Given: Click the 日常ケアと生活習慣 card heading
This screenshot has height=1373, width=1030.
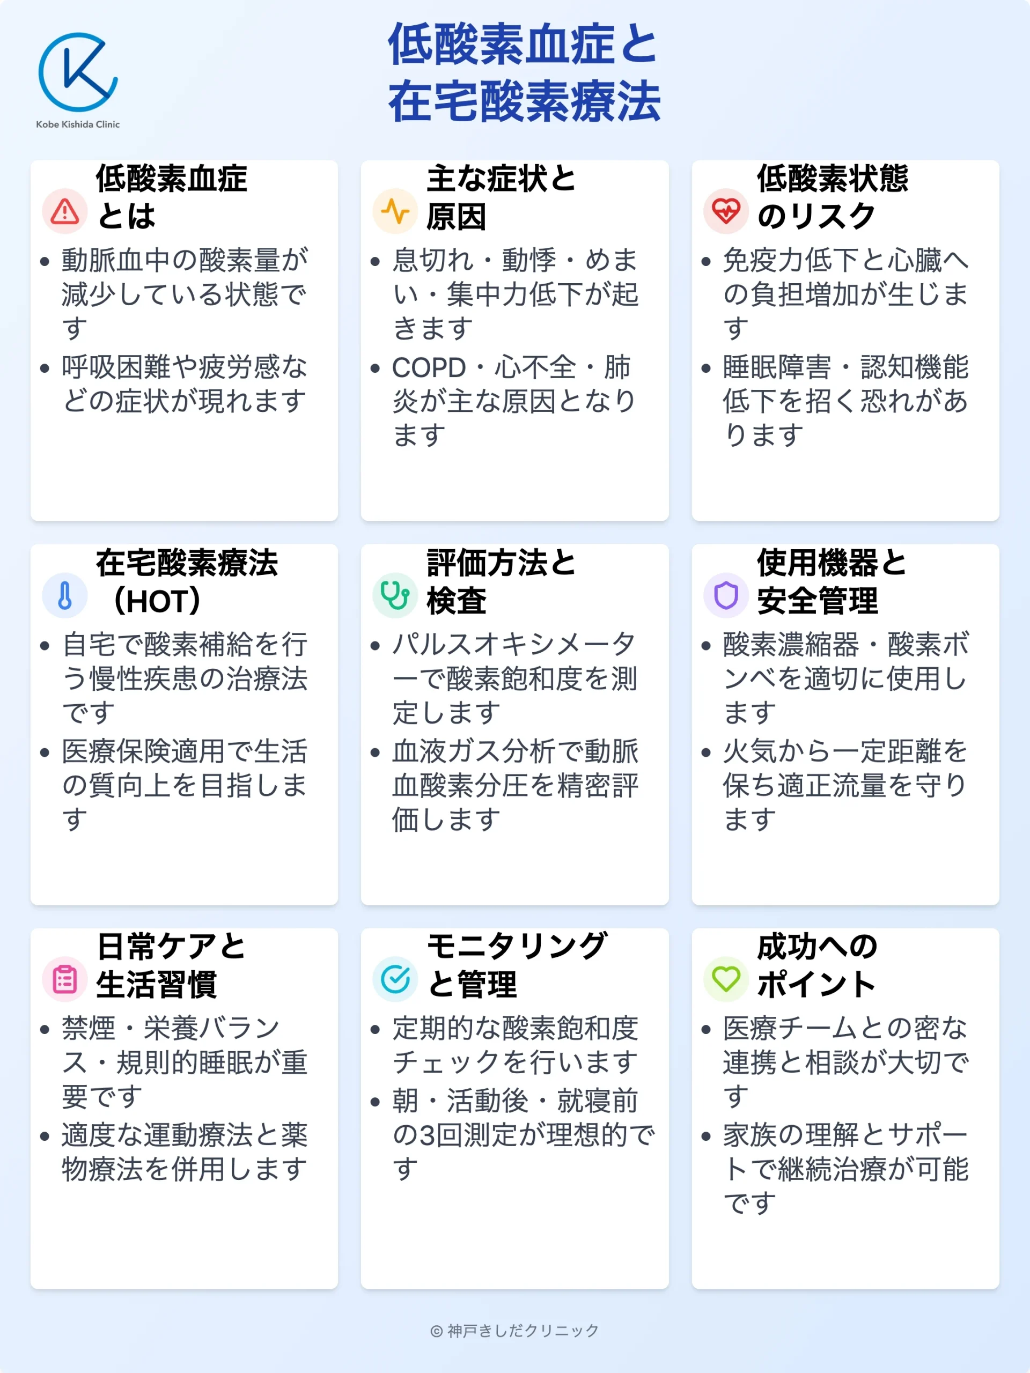Looking at the screenshot, I should click(x=171, y=965).
